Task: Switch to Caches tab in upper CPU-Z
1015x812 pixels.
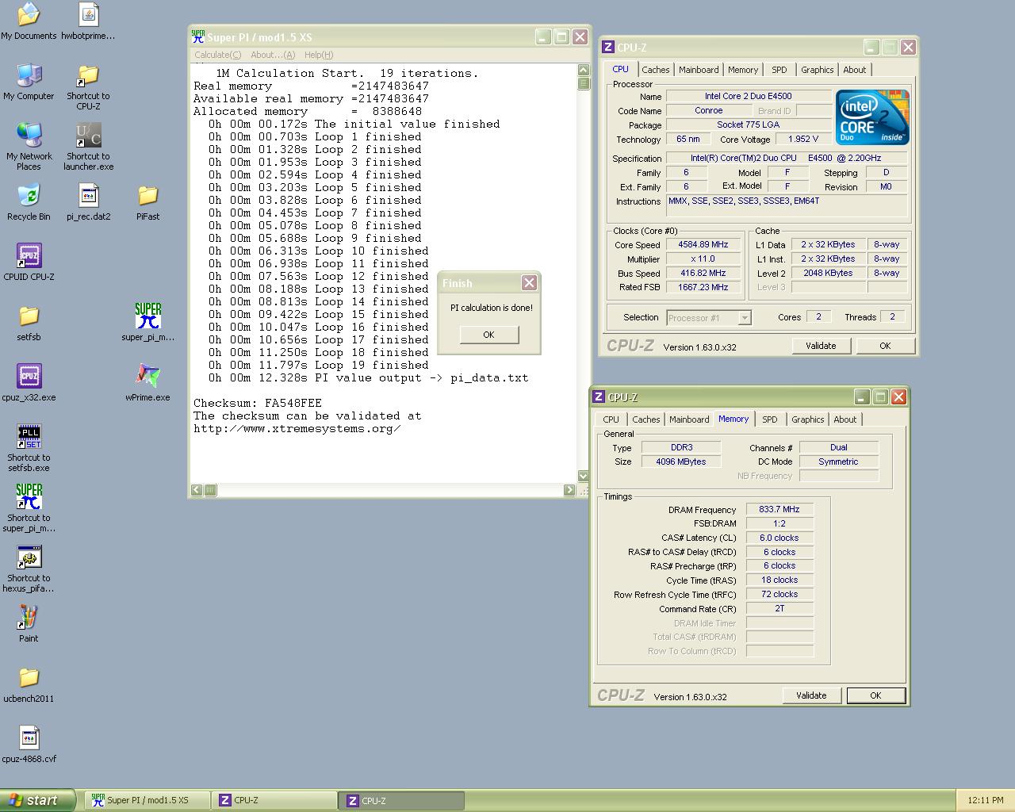Action: pos(656,70)
